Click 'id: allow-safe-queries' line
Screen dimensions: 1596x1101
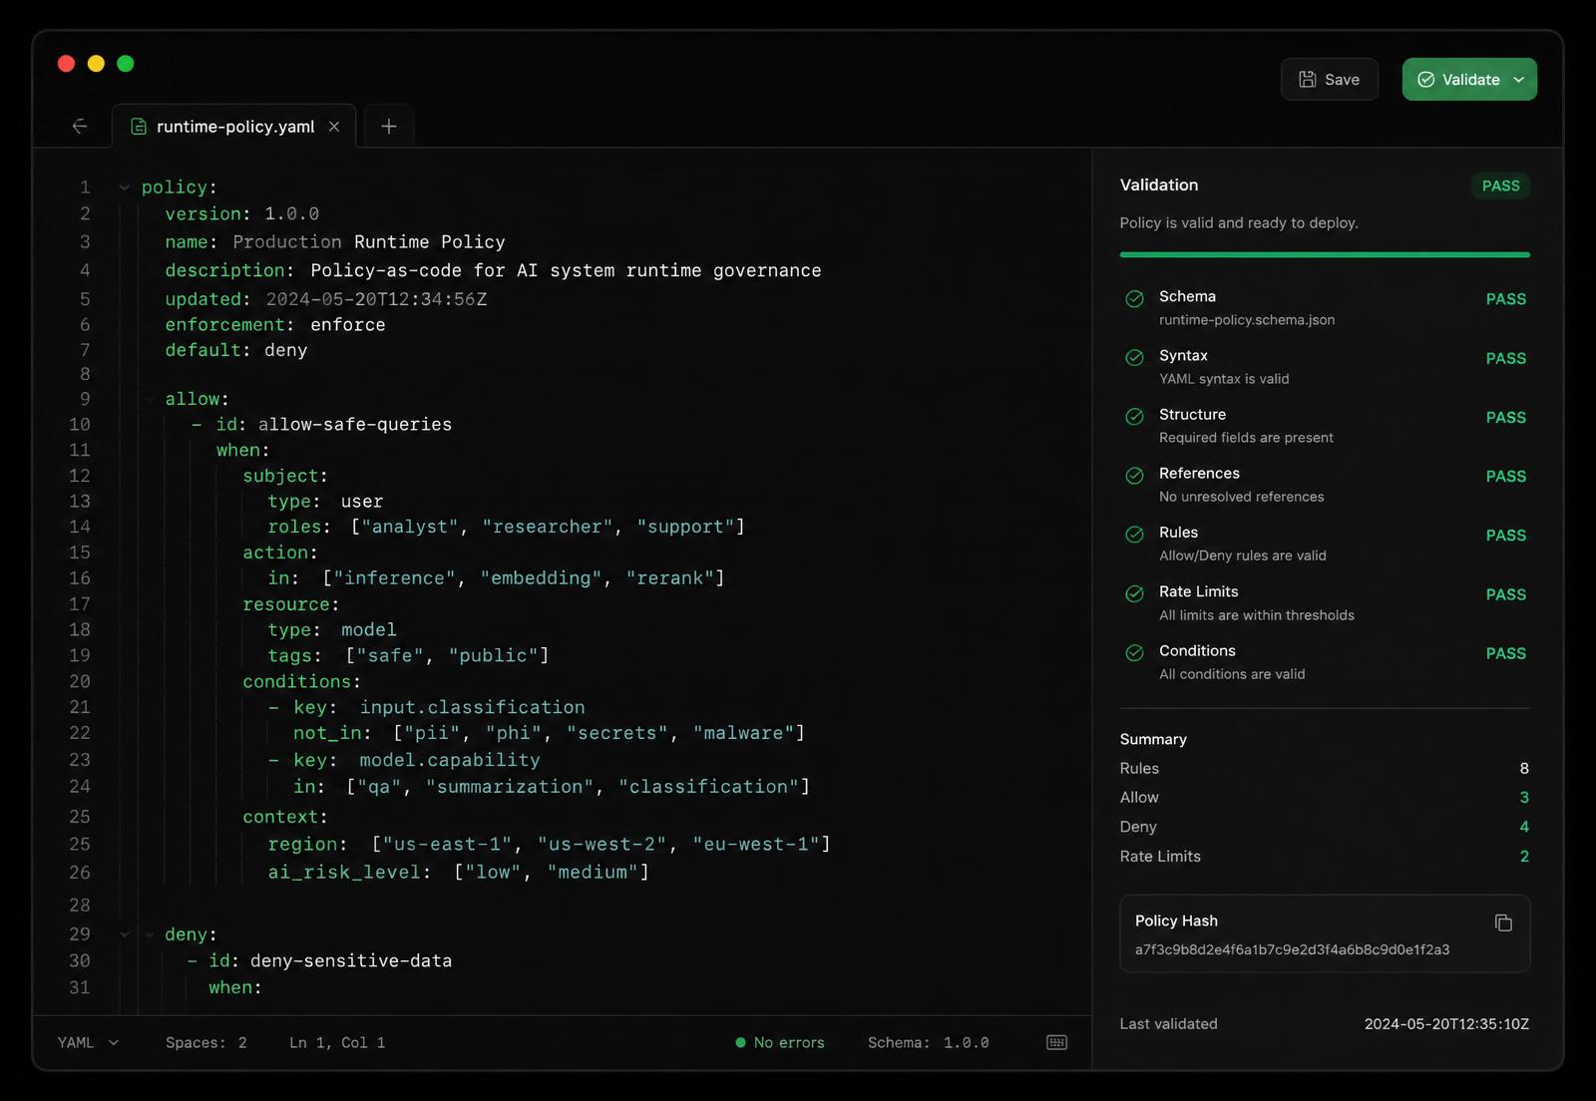(334, 425)
